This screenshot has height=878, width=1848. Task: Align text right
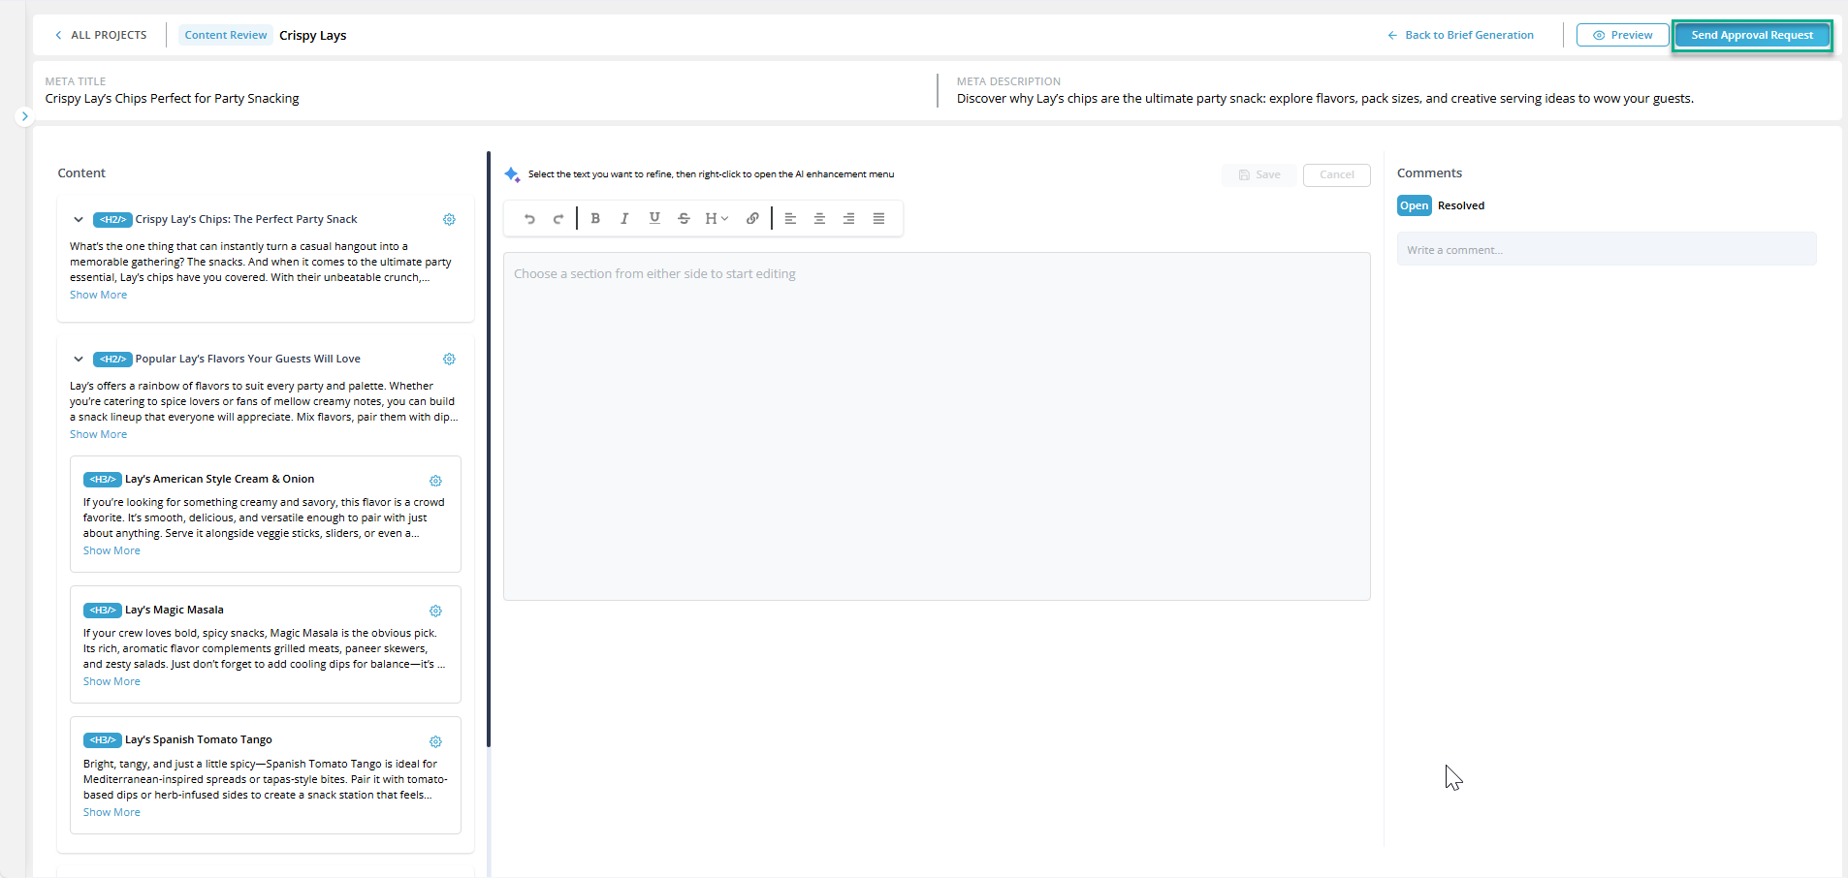click(848, 219)
